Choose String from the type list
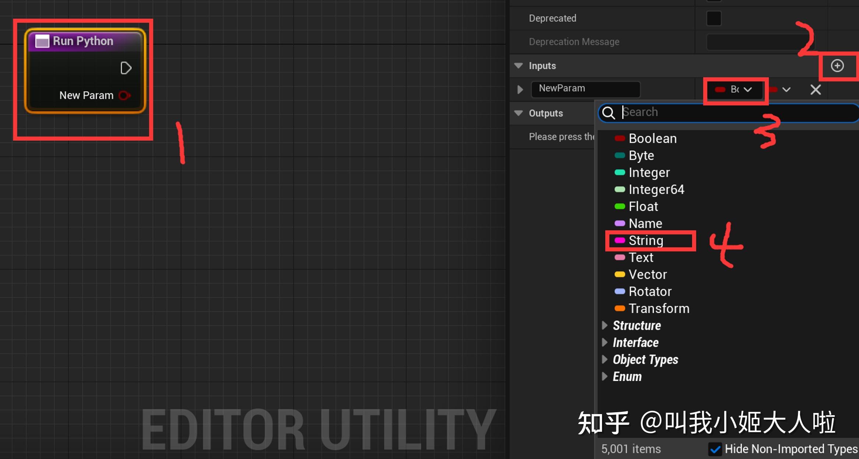Screen dimensions: 859x459 [x=646, y=241]
